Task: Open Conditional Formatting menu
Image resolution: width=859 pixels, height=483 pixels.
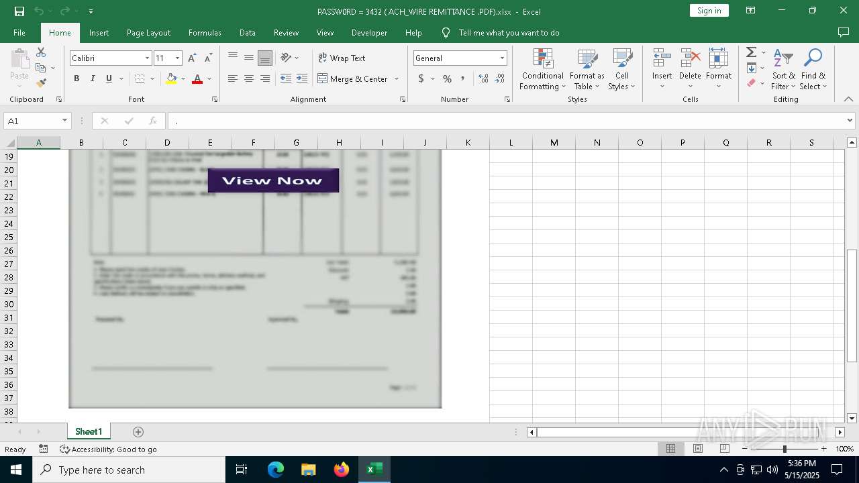Action: pyautogui.click(x=542, y=69)
